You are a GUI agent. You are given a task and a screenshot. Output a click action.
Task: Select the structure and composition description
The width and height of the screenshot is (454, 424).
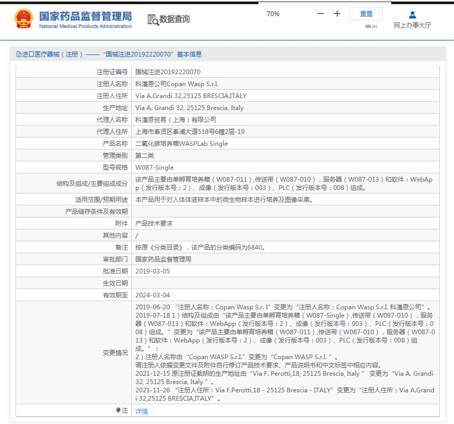click(x=285, y=183)
